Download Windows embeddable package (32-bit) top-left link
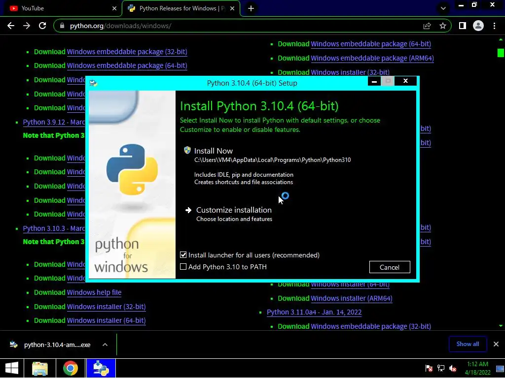 127,52
